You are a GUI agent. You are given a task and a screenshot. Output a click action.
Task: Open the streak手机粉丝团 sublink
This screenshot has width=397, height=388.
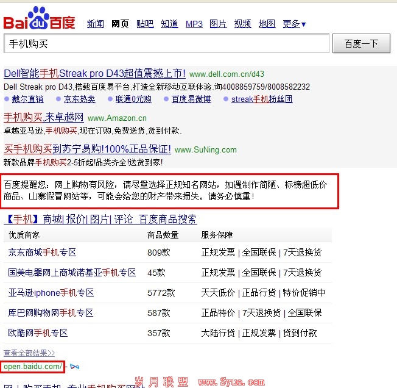[262, 99]
